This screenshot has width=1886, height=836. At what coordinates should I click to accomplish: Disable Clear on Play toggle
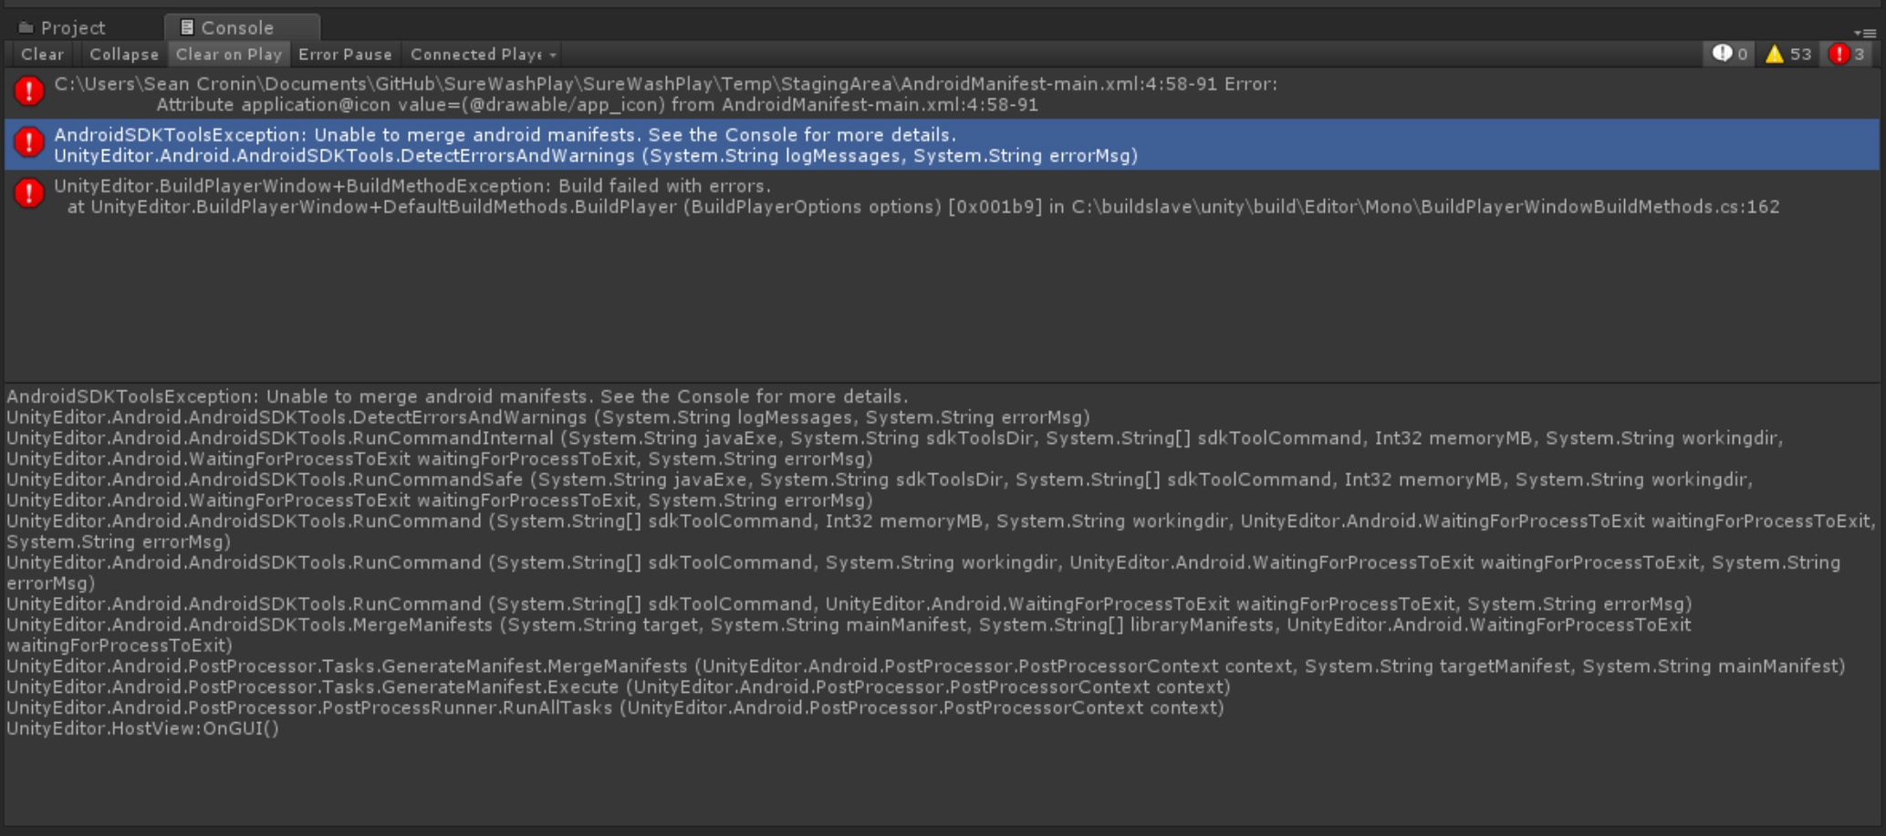[x=228, y=55]
